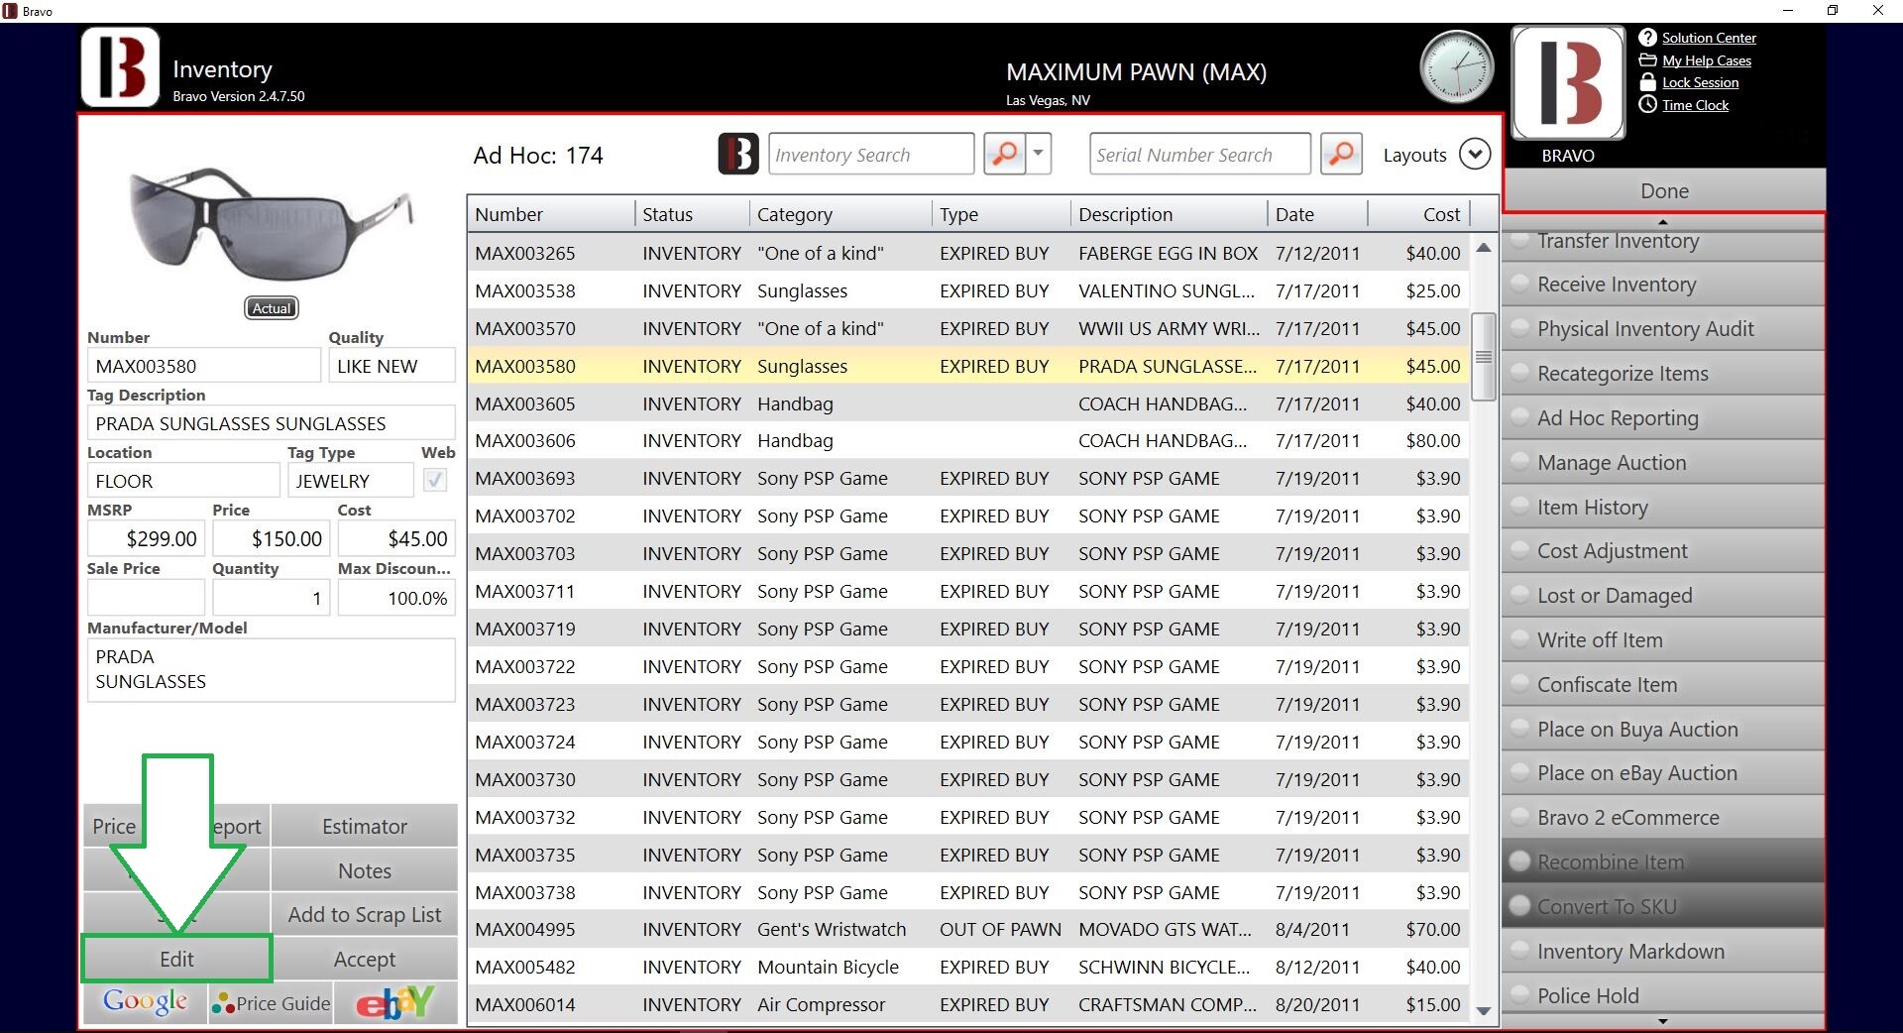
Task: Select Place on Buya Auction option
Action: (x=1663, y=730)
